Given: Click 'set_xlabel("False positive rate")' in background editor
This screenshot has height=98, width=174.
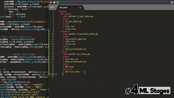Looking at the screenshot, I should tap(20, 92).
